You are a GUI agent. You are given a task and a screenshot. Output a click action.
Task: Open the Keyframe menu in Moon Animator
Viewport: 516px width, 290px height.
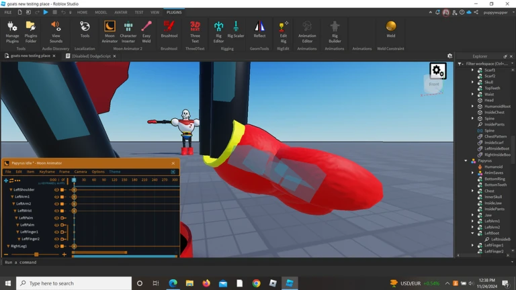pyautogui.click(x=47, y=172)
